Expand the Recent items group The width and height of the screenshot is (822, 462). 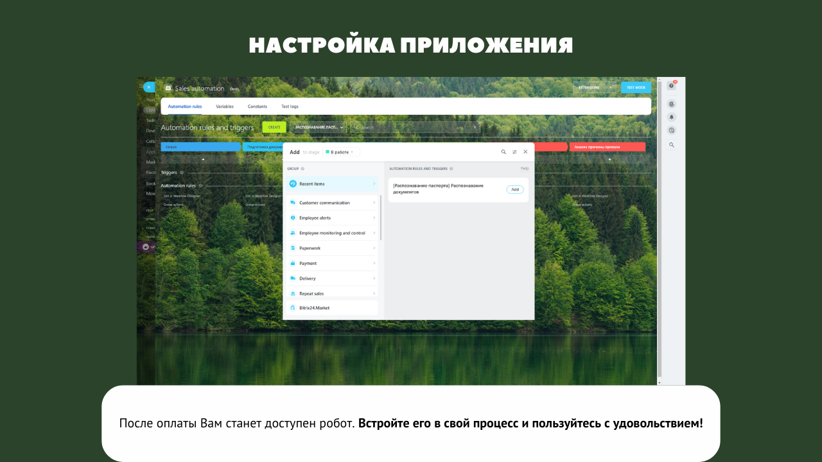(x=374, y=184)
